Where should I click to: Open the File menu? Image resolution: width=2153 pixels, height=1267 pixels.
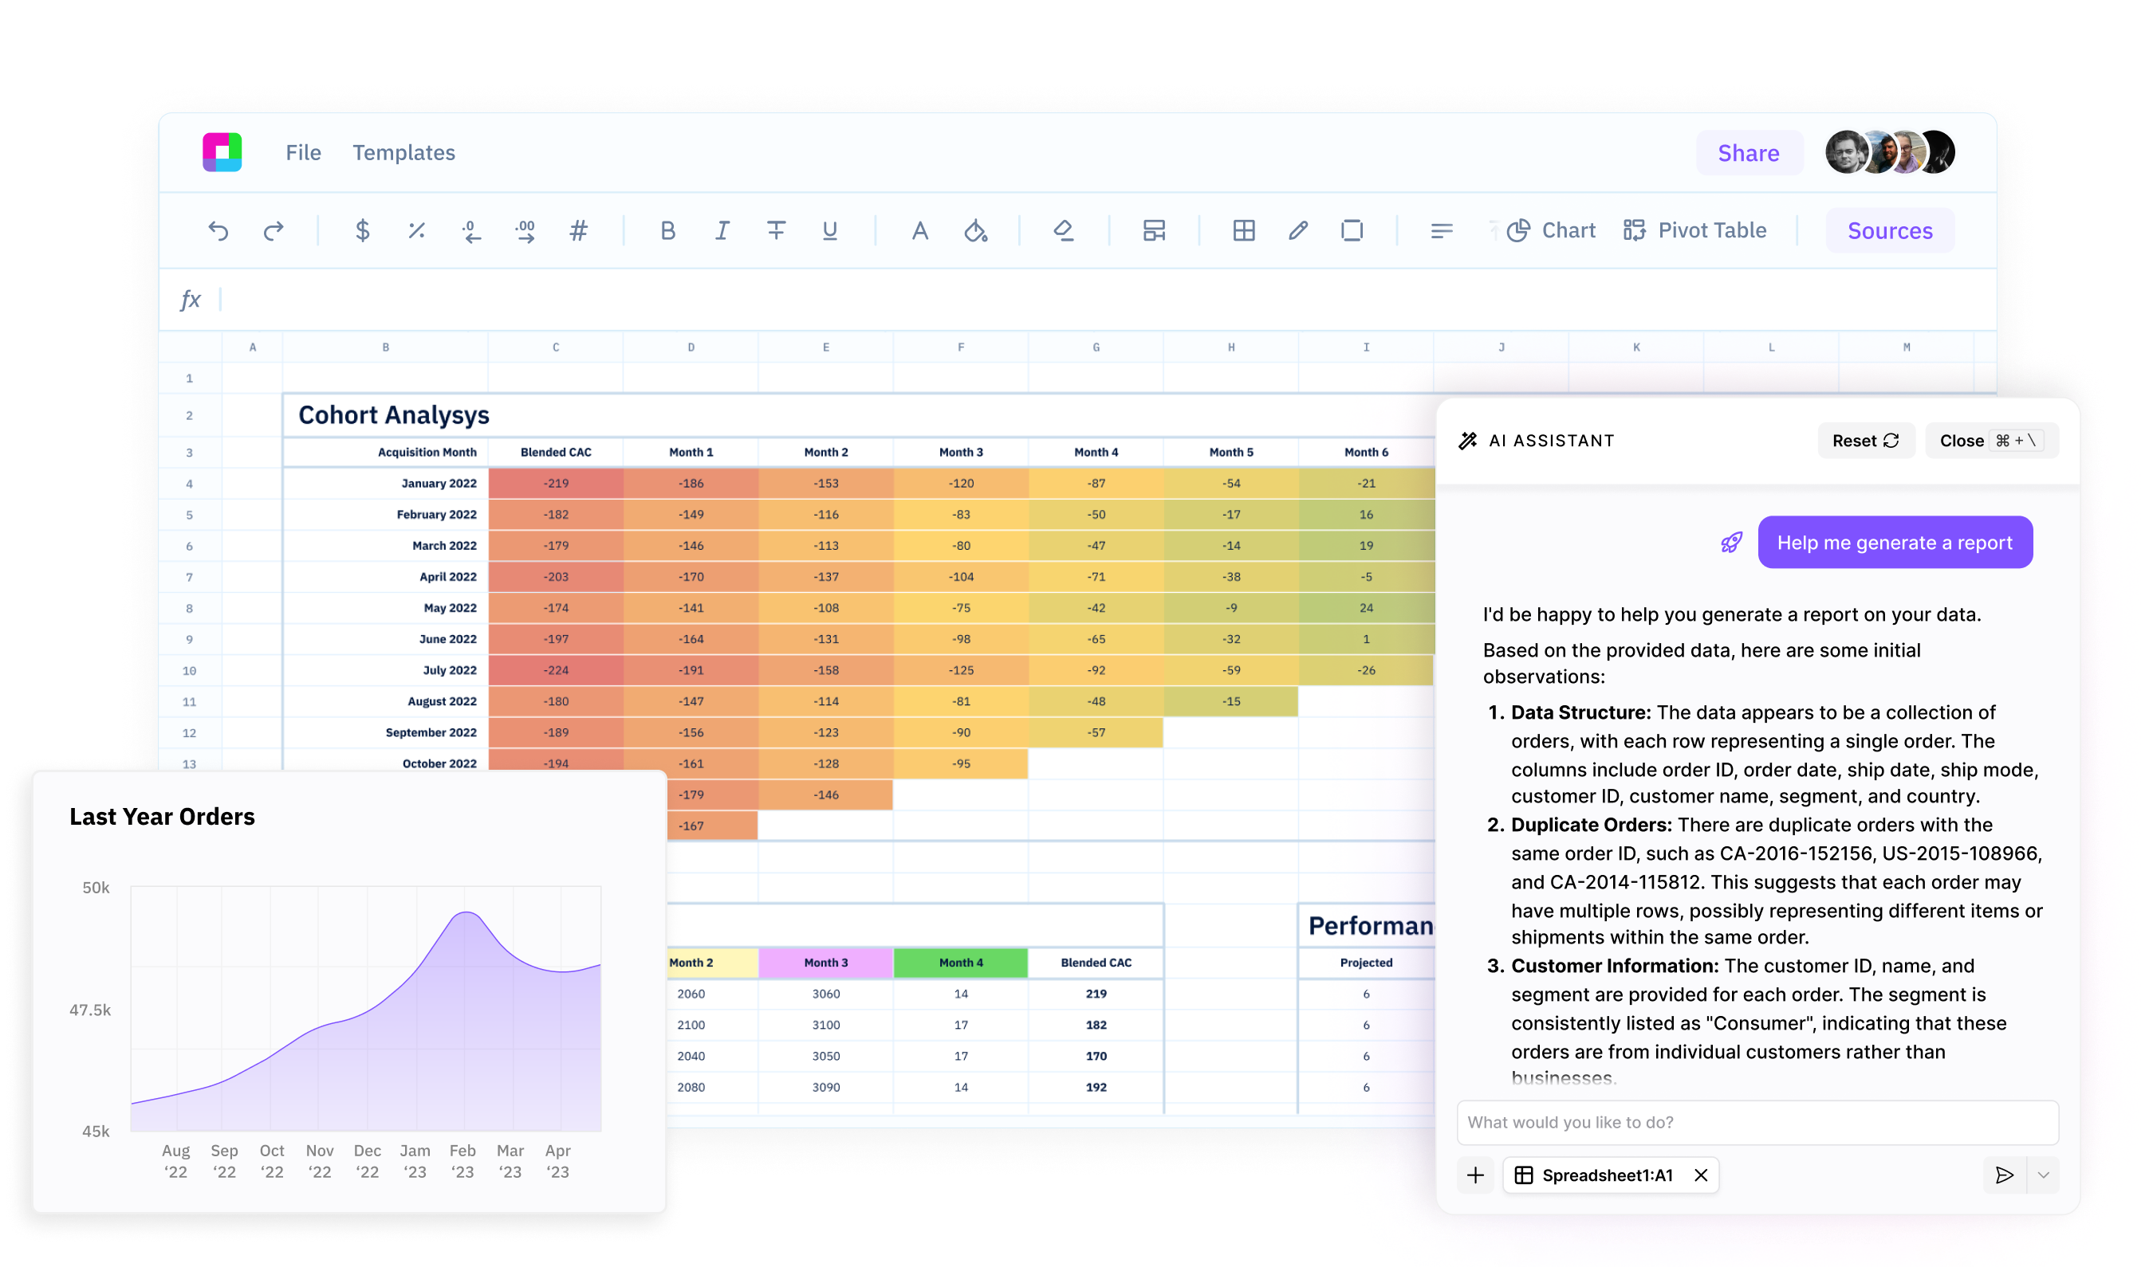(302, 153)
